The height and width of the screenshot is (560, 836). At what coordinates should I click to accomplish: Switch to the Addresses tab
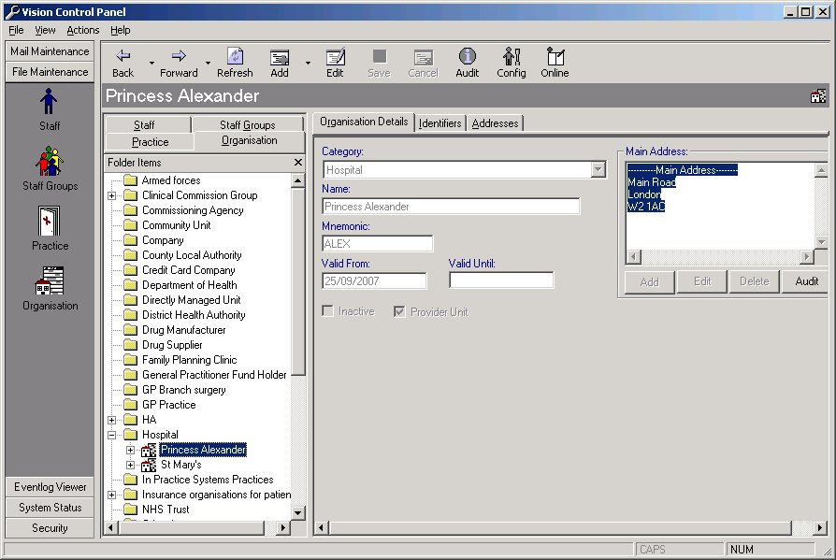tap(496, 123)
